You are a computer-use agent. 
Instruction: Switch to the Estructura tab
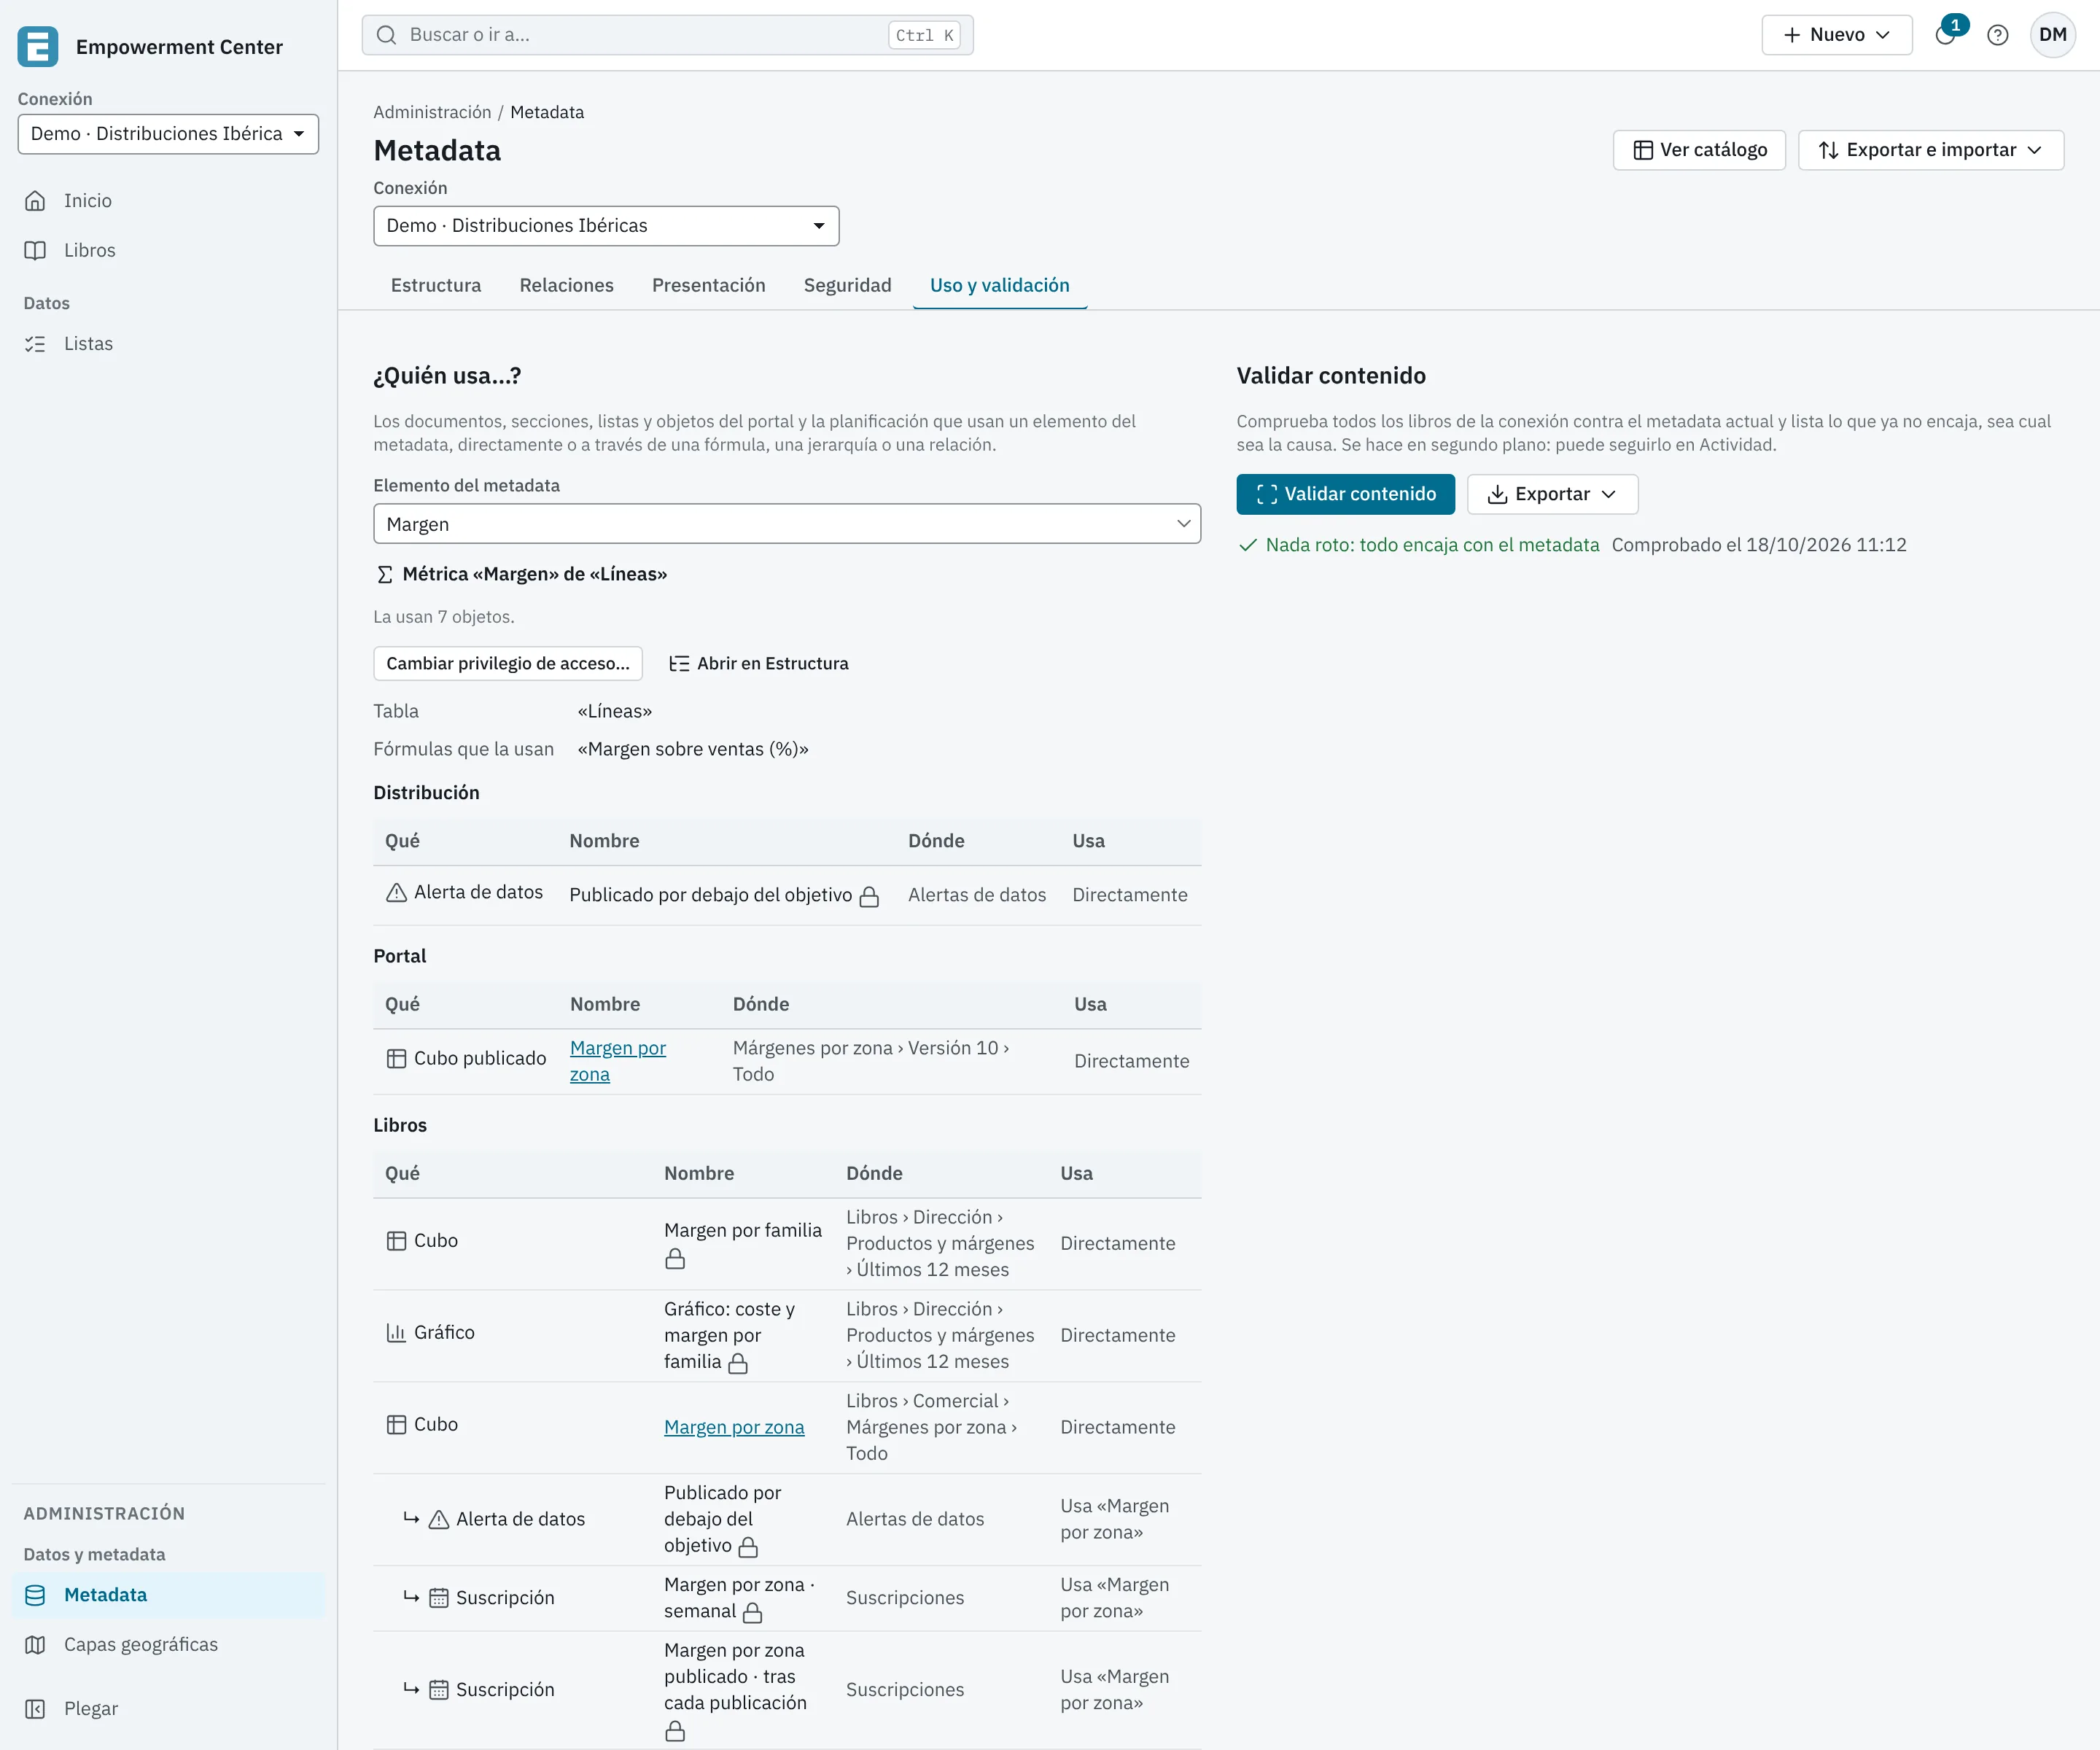pyautogui.click(x=436, y=286)
